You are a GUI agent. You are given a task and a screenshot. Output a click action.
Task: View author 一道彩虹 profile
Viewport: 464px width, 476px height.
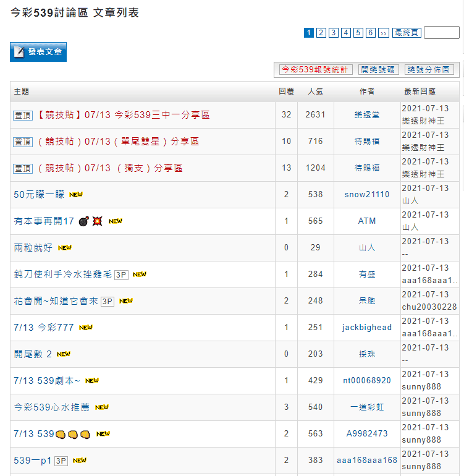pos(367,407)
